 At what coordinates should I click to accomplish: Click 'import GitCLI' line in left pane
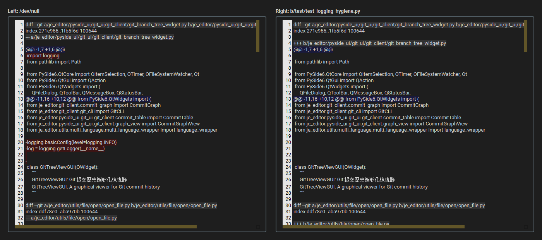coord(75,111)
